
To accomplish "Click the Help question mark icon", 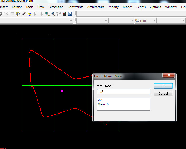I will click(70, 14).
